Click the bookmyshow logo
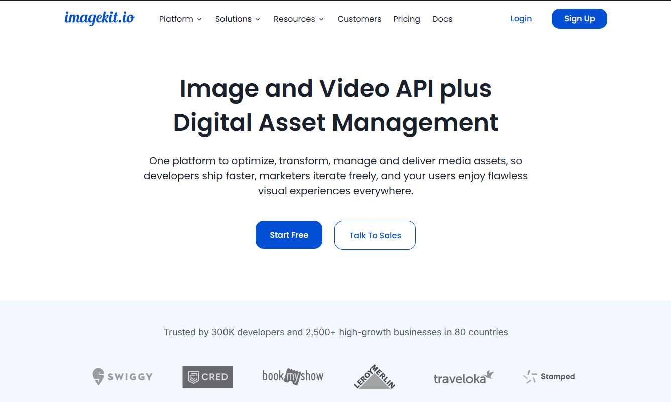 pos(292,376)
